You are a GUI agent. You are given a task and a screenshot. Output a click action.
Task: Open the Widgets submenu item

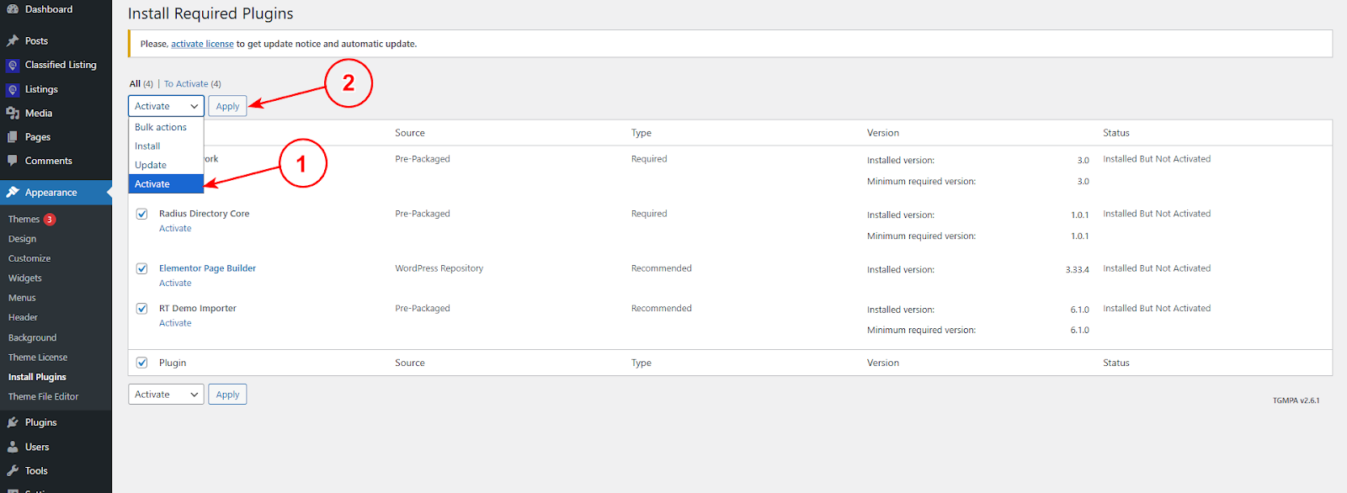(25, 278)
